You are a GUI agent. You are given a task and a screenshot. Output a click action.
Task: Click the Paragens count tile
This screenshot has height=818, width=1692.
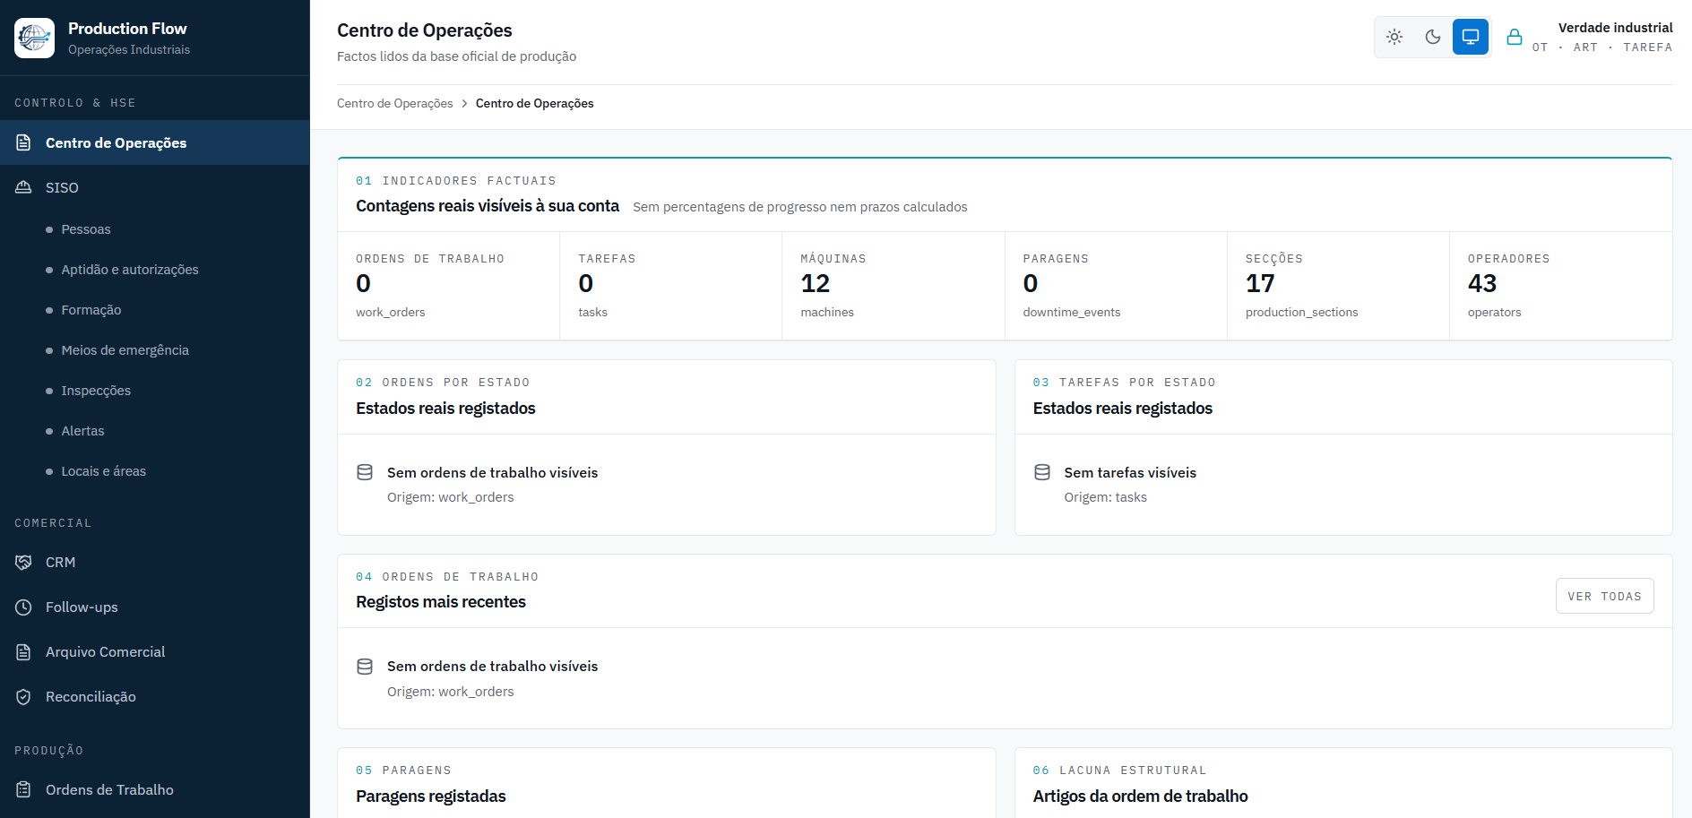[1116, 286]
